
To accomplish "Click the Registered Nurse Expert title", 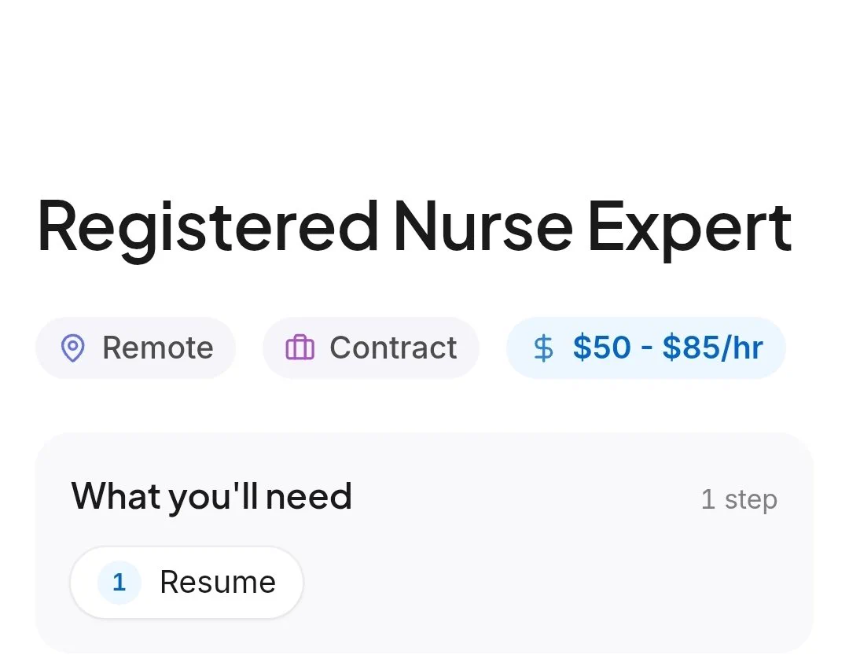I will click(415, 227).
